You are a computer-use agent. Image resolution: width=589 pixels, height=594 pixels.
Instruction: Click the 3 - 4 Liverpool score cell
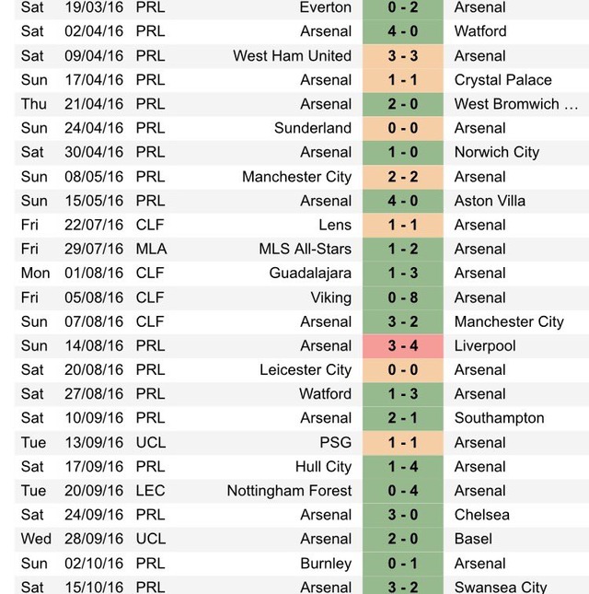point(403,346)
